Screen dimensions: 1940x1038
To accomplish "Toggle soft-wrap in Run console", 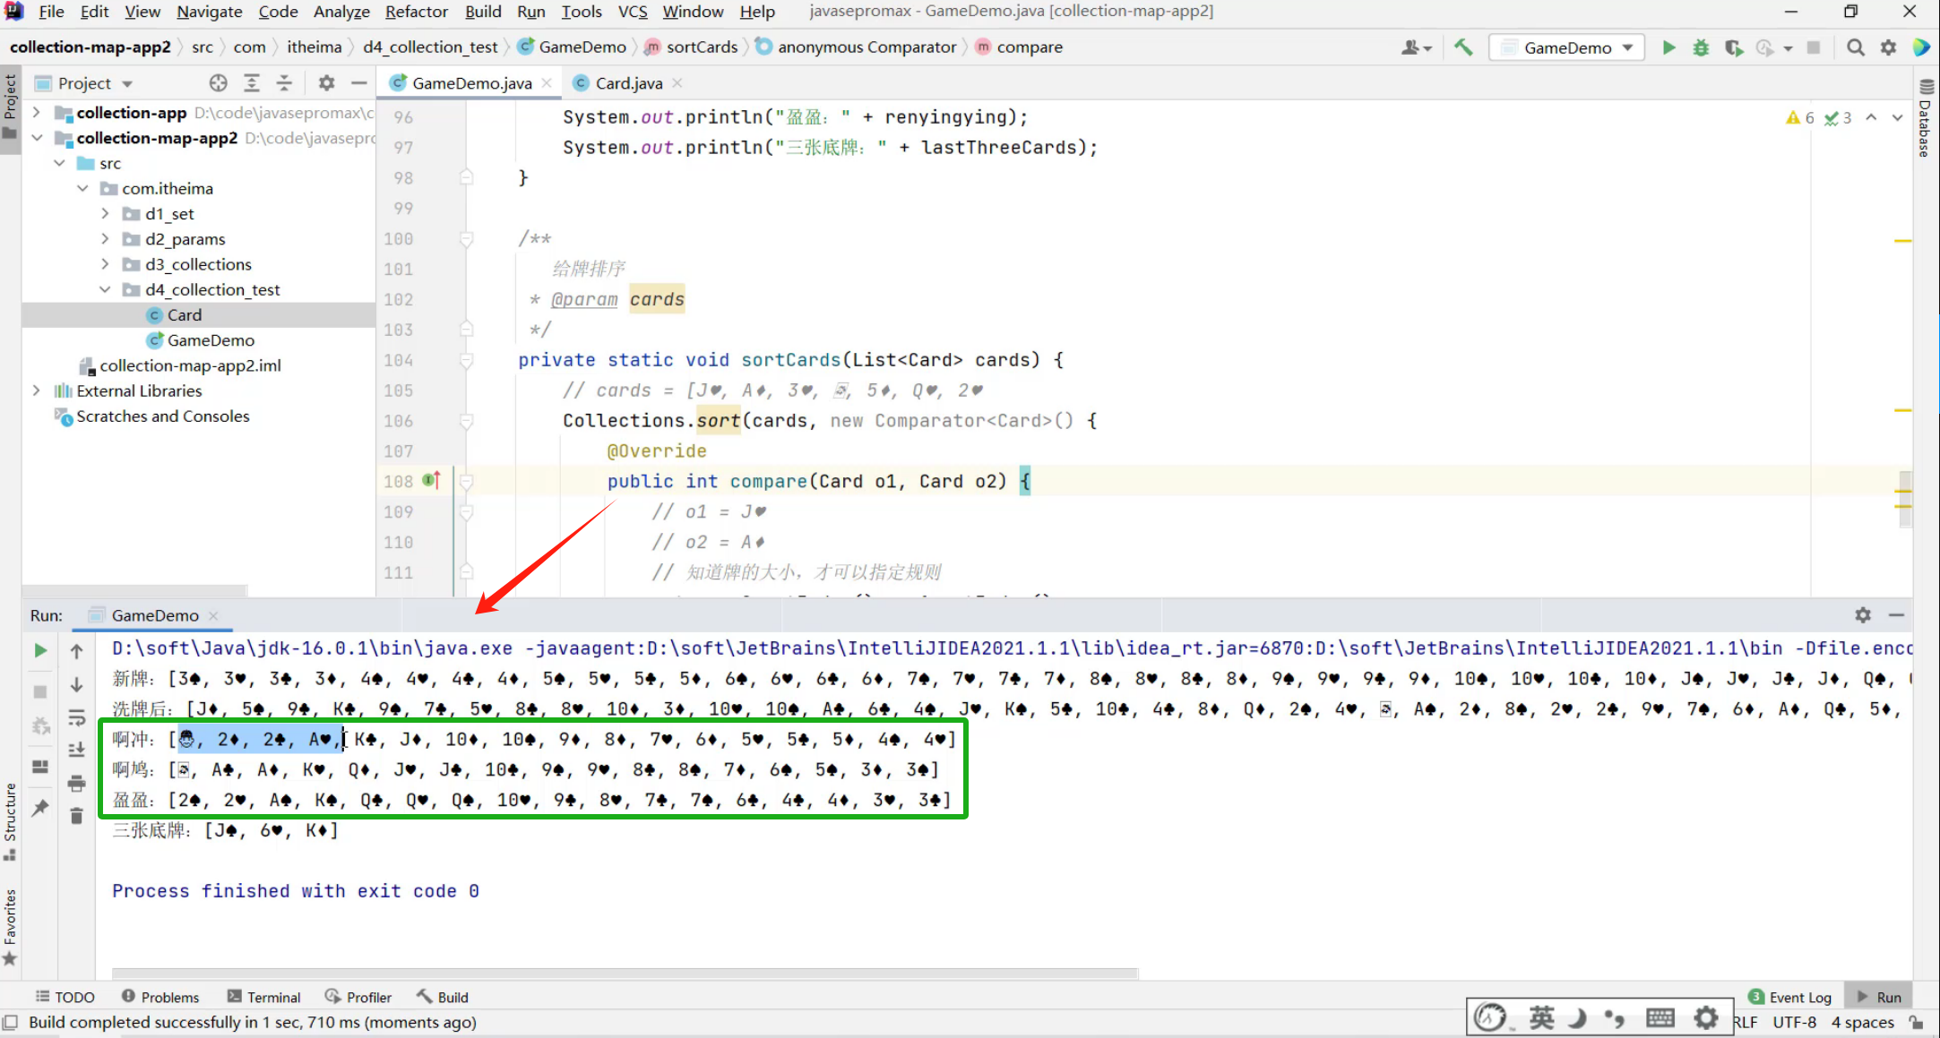I will [x=77, y=717].
